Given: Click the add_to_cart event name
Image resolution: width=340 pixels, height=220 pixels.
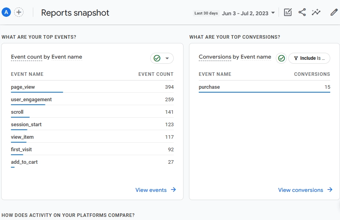Looking at the screenshot, I should click(x=24, y=162).
